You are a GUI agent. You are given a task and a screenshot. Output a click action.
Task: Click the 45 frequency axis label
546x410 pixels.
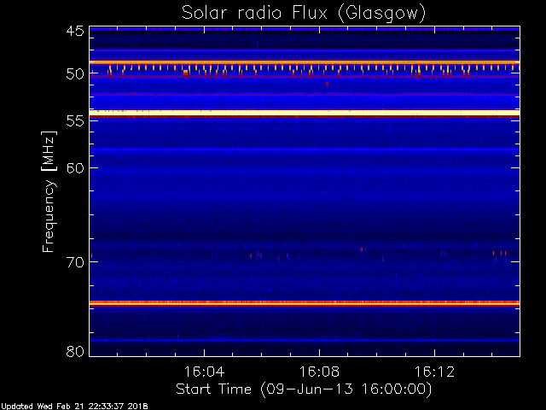(x=75, y=31)
